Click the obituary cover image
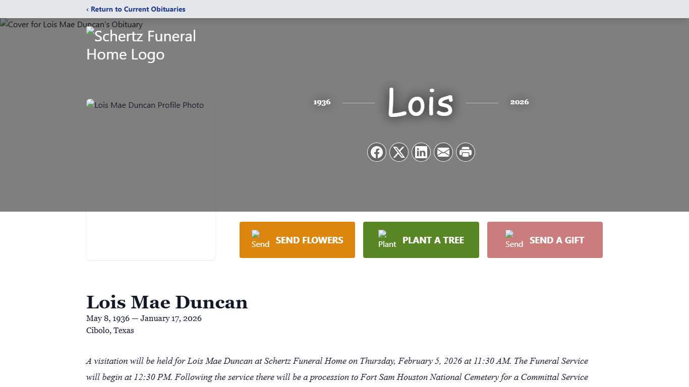689x387 pixels. point(71,24)
